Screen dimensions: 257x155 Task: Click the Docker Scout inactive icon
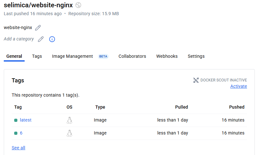[x=196, y=80]
